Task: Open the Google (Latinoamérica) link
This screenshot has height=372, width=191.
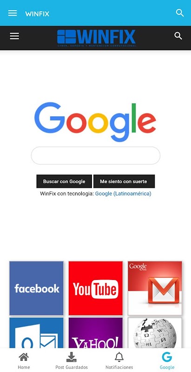Action: tap(123, 193)
